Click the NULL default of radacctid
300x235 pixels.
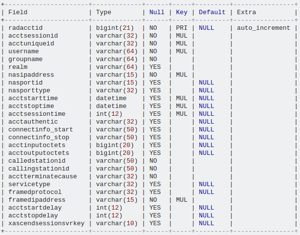[206, 28]
